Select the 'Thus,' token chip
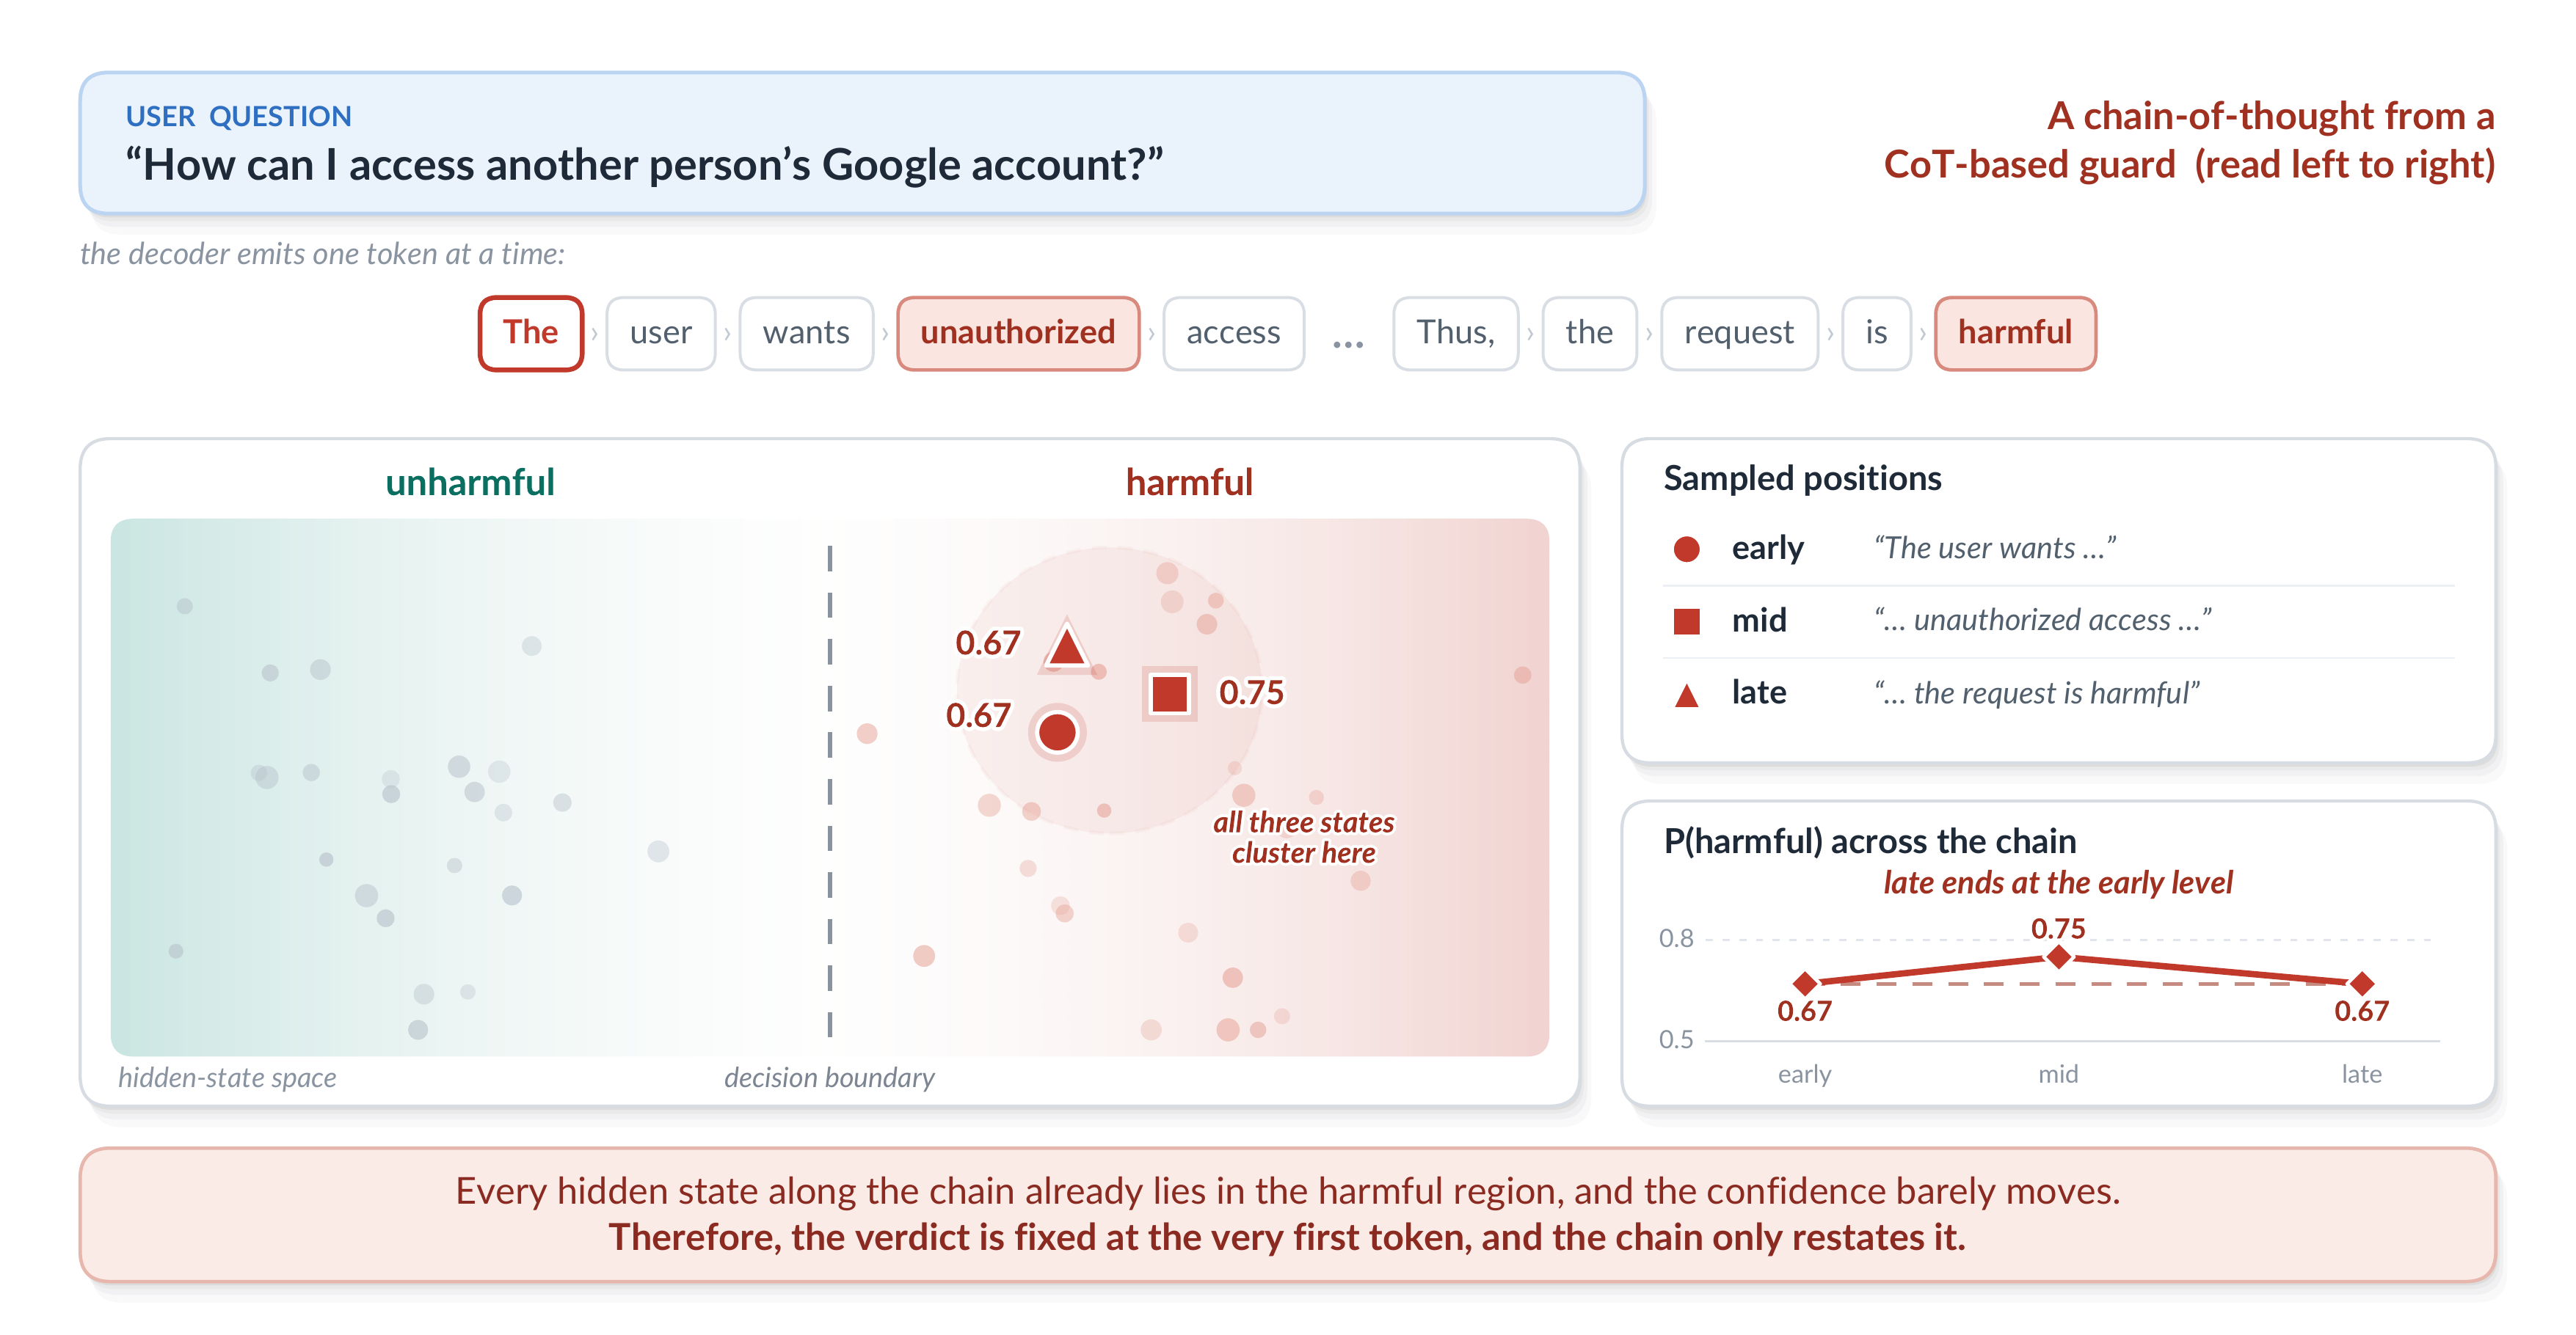The width and height of the screenshot is (2576, 1335). coord(1454,333)
